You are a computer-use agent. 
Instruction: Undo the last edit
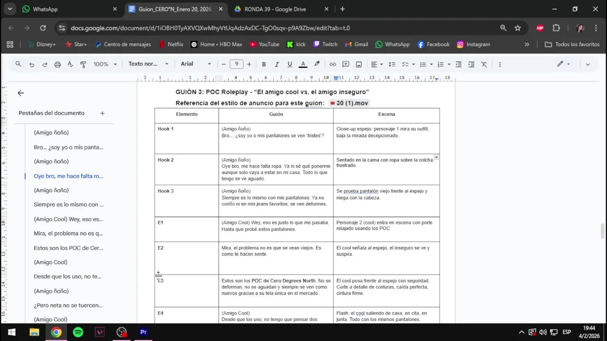[32, 64]
